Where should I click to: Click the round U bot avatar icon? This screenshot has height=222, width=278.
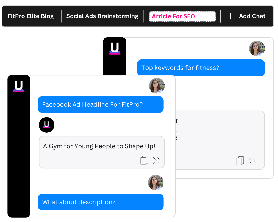[46, 125]
